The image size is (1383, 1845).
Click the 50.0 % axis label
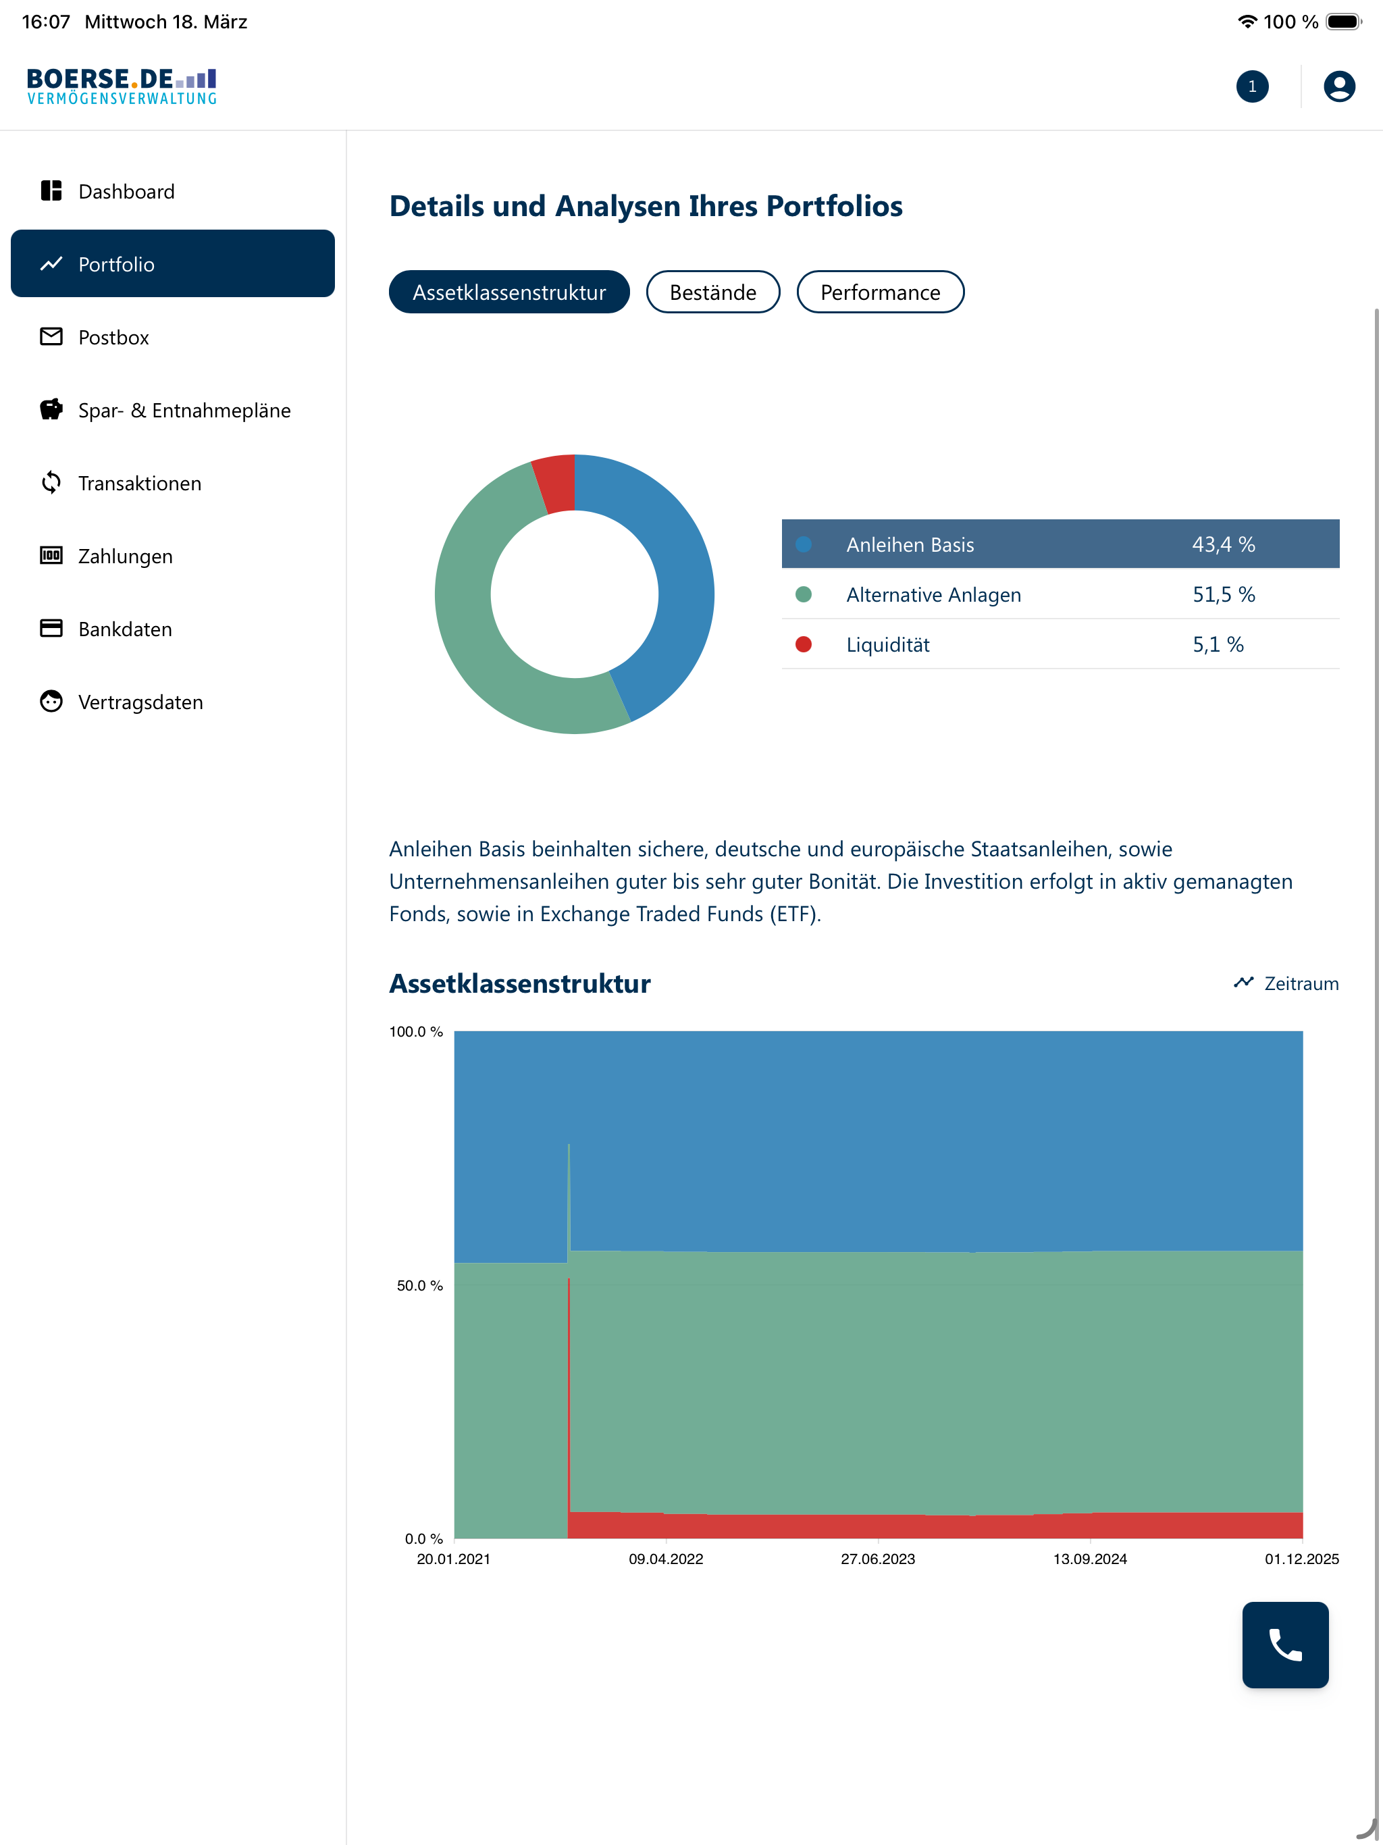point(419,1285)
